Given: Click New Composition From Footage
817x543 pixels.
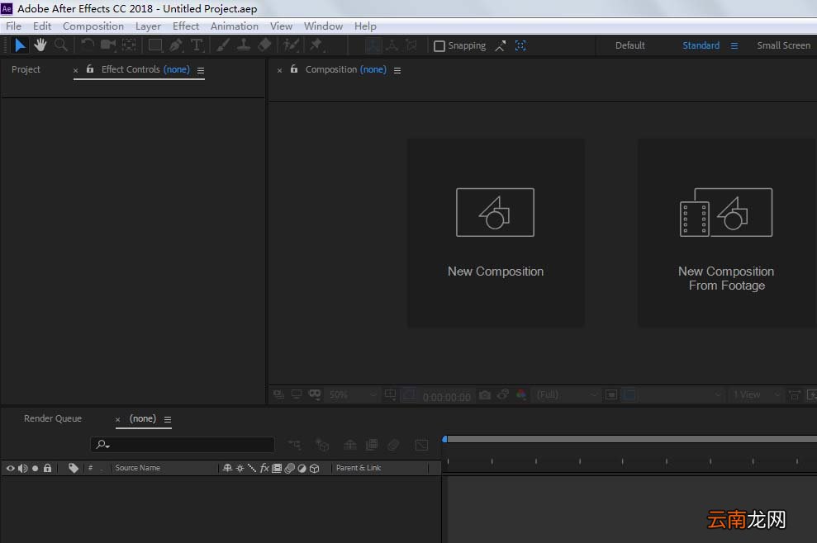Looking at the screenshot, I should click(x=727, y=233).
